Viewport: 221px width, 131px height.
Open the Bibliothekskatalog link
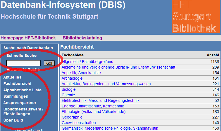click(x=82, y=38)
